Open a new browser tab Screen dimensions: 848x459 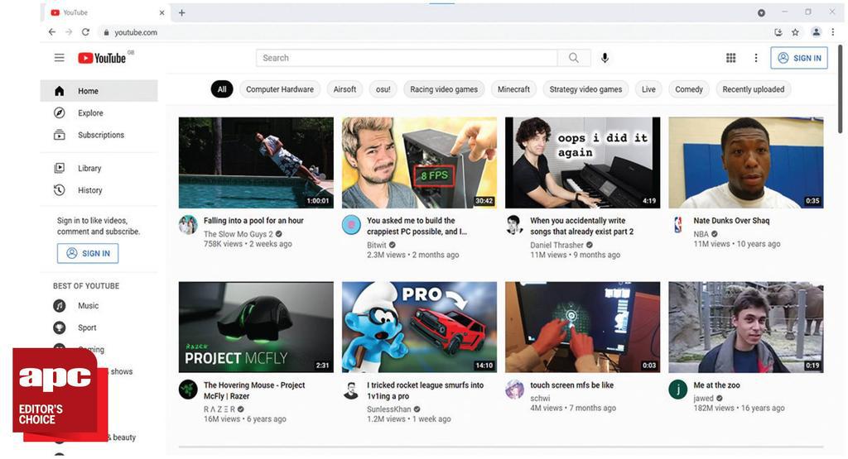[x=181, y=12]
